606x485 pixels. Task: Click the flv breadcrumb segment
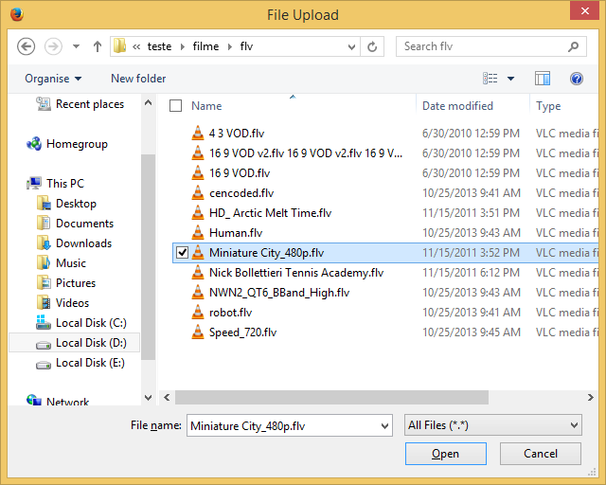click(246, 46)
